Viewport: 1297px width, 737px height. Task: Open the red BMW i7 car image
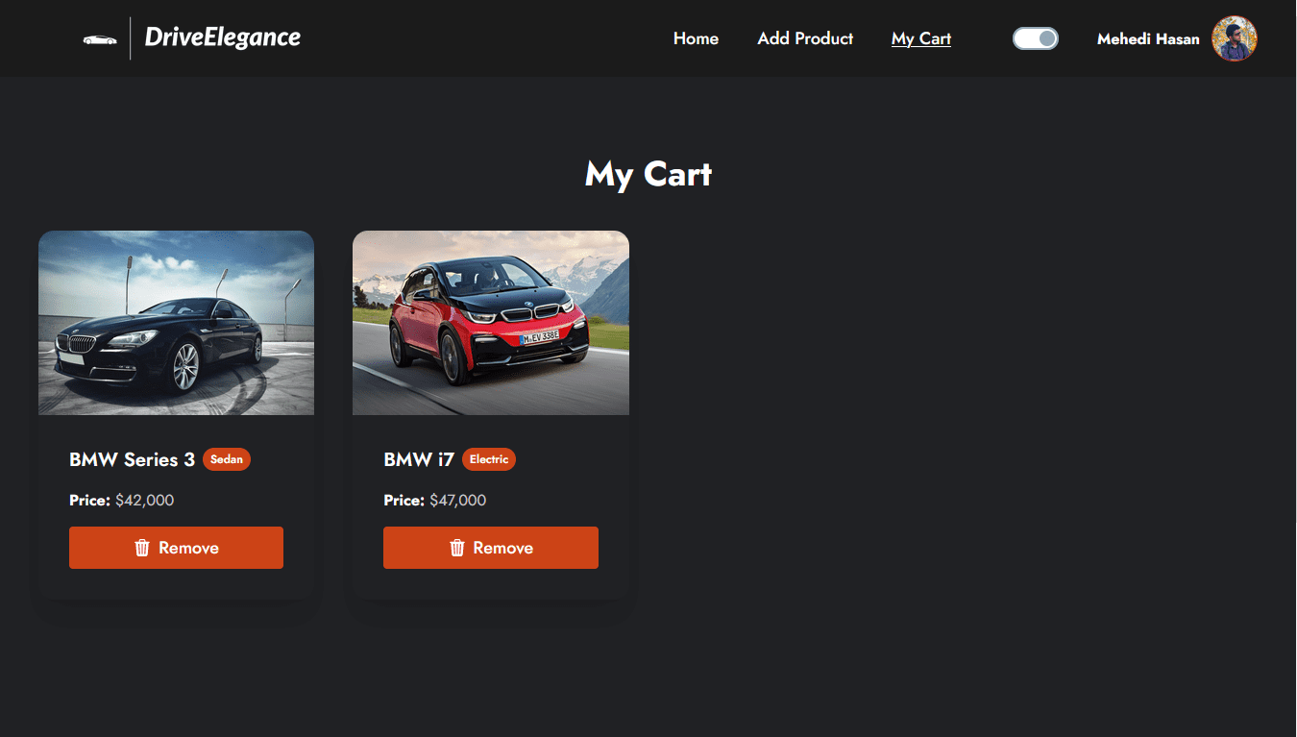click(x=491, y=323)
